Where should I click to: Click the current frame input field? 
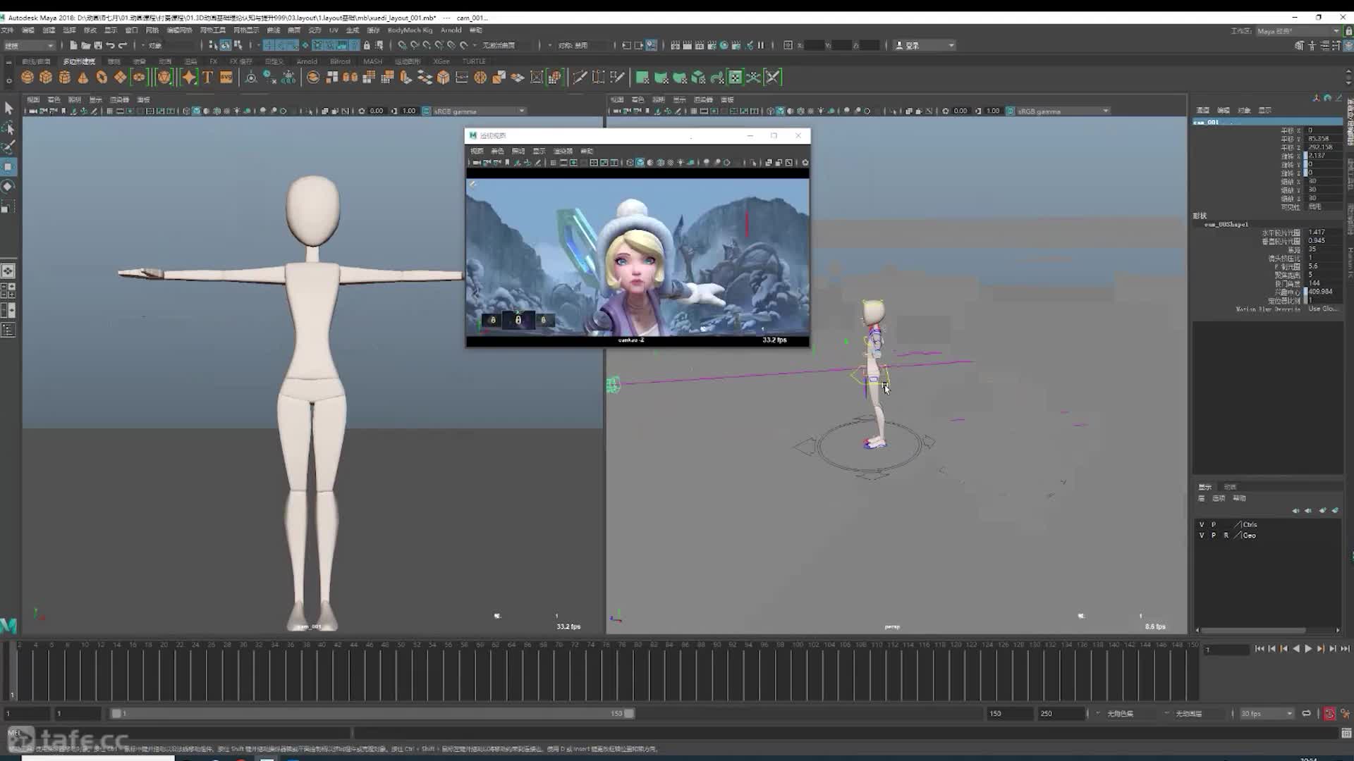(1227, 650)
